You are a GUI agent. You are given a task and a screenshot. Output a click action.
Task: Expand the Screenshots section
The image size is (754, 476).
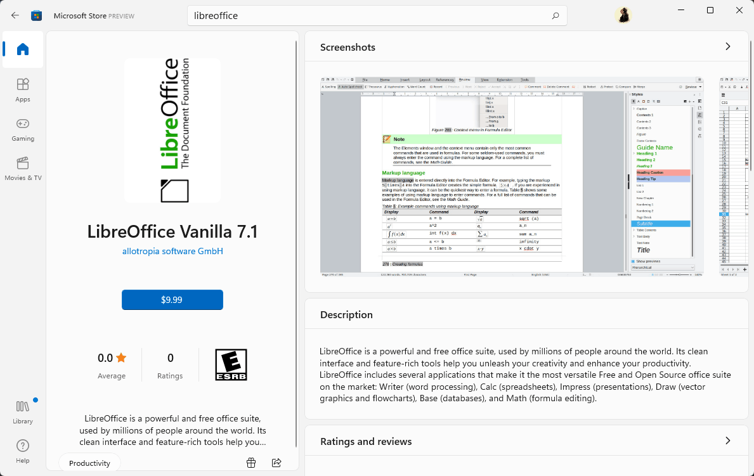[x=727, y=46]
